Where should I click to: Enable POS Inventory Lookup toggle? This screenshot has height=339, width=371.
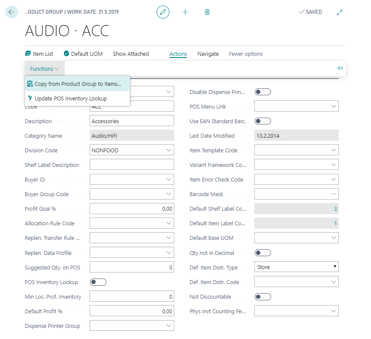98,282
